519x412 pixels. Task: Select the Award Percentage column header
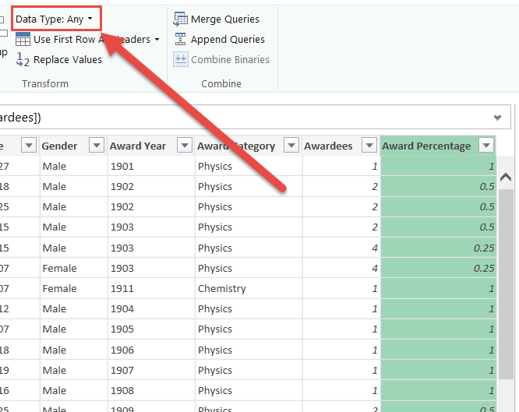pyautogui.click(x=426, y=146)
